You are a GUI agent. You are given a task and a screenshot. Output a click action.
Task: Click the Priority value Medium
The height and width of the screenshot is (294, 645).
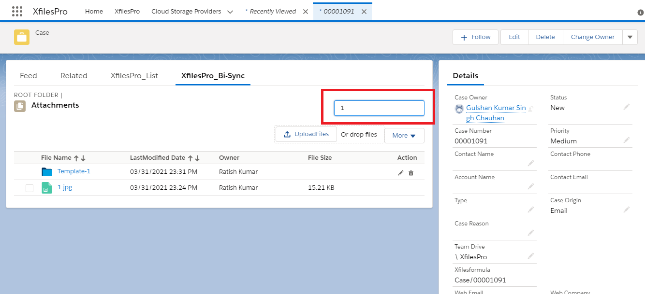click(563, 141)
